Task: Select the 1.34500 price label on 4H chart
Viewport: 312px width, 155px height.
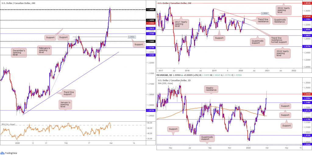Action: (150, 9)
